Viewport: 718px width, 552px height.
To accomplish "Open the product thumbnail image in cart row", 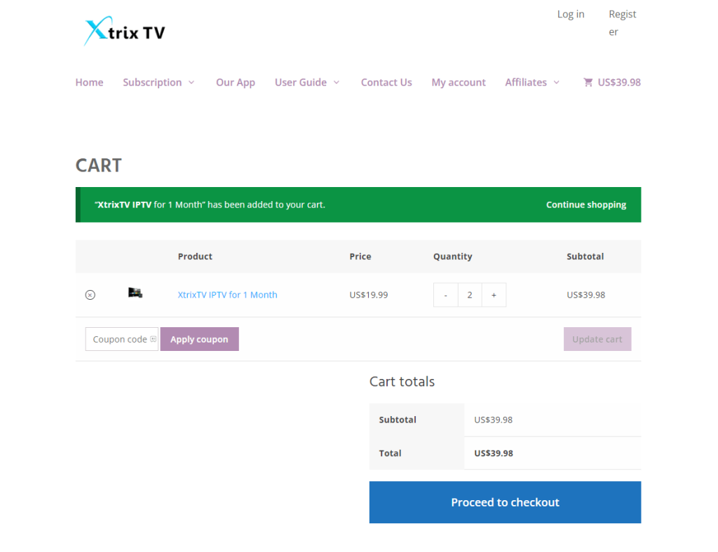I will coord(135,293).
